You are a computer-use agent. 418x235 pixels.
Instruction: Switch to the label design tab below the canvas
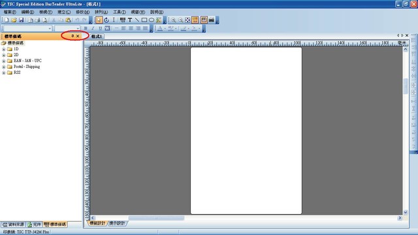click(97, 223)
